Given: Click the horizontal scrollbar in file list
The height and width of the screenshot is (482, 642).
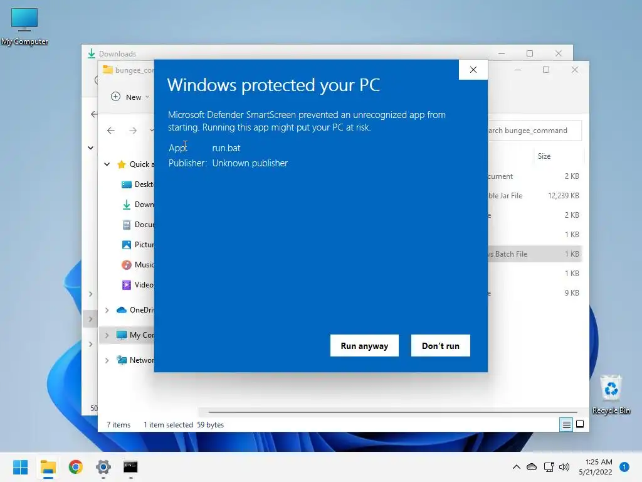Looking at the screenshot, I should point(392,412).
